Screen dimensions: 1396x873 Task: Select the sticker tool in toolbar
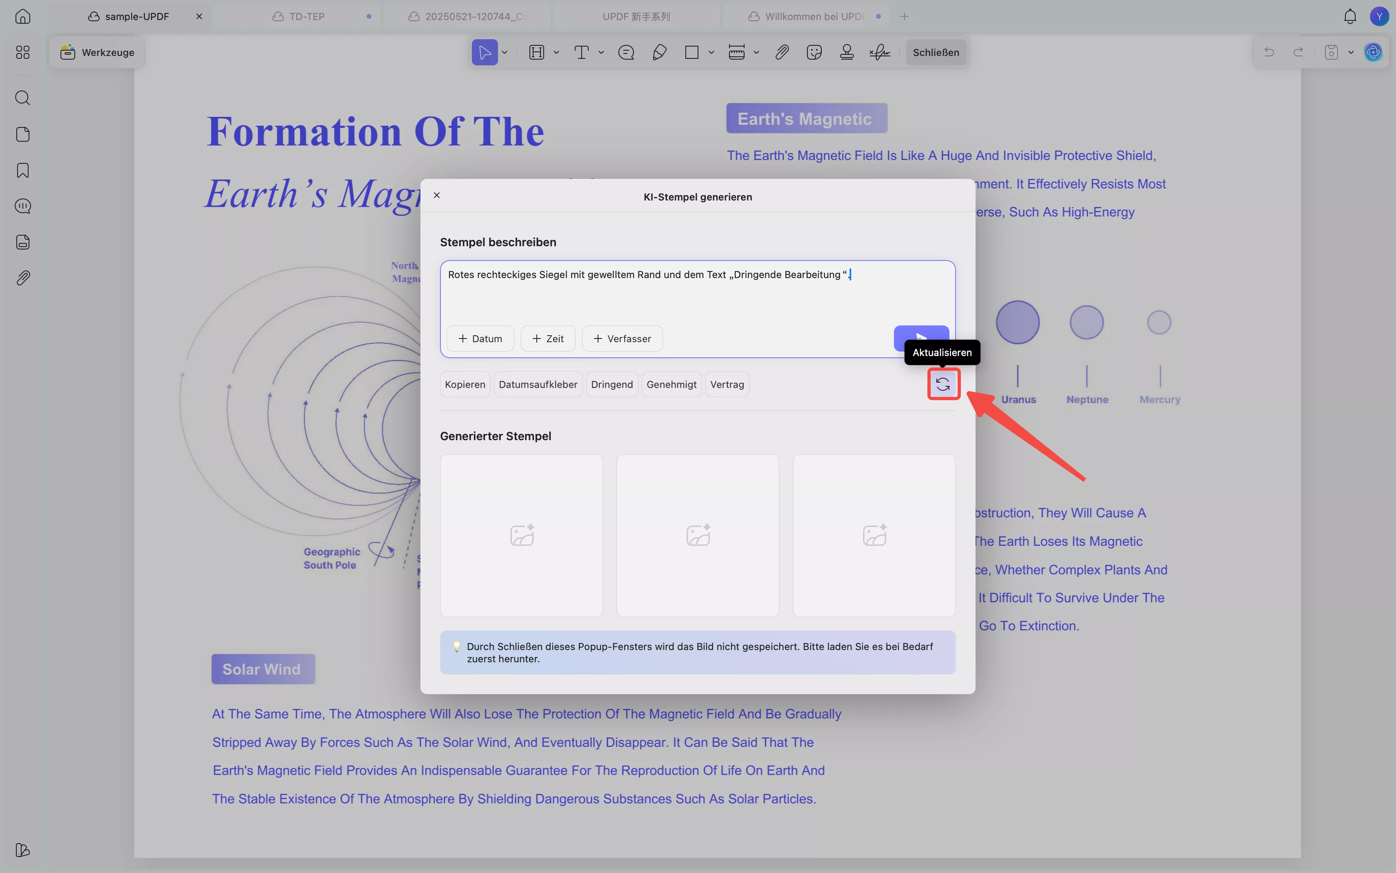pyautogui.click(x=814, y=53)
